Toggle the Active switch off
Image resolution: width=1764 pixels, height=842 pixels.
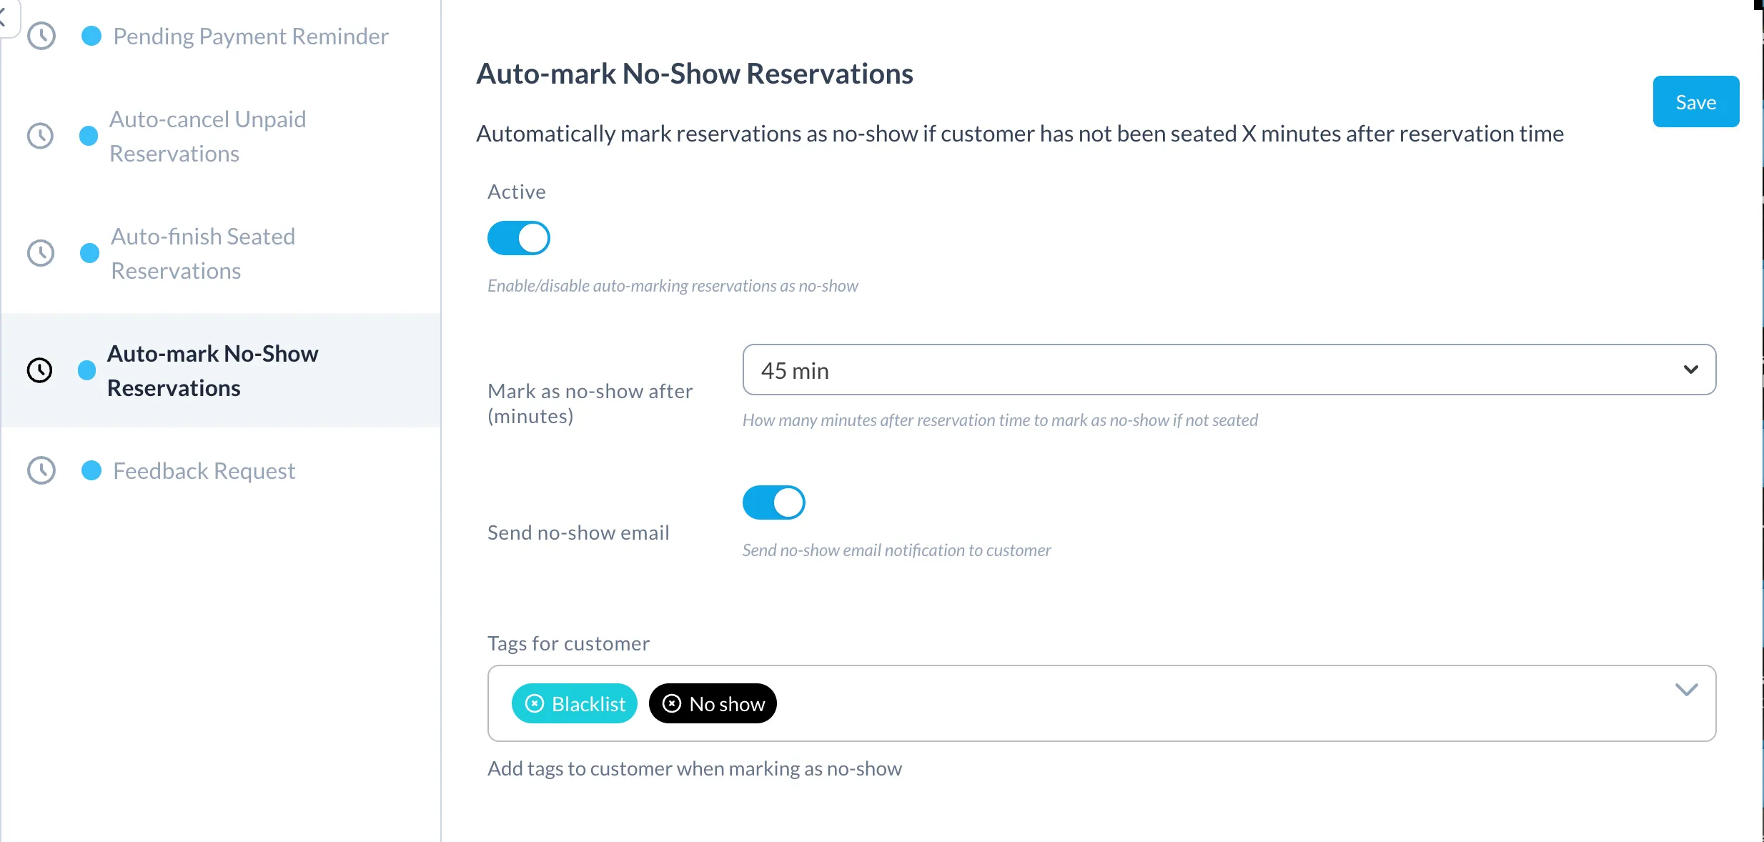(x=519, y=238)
